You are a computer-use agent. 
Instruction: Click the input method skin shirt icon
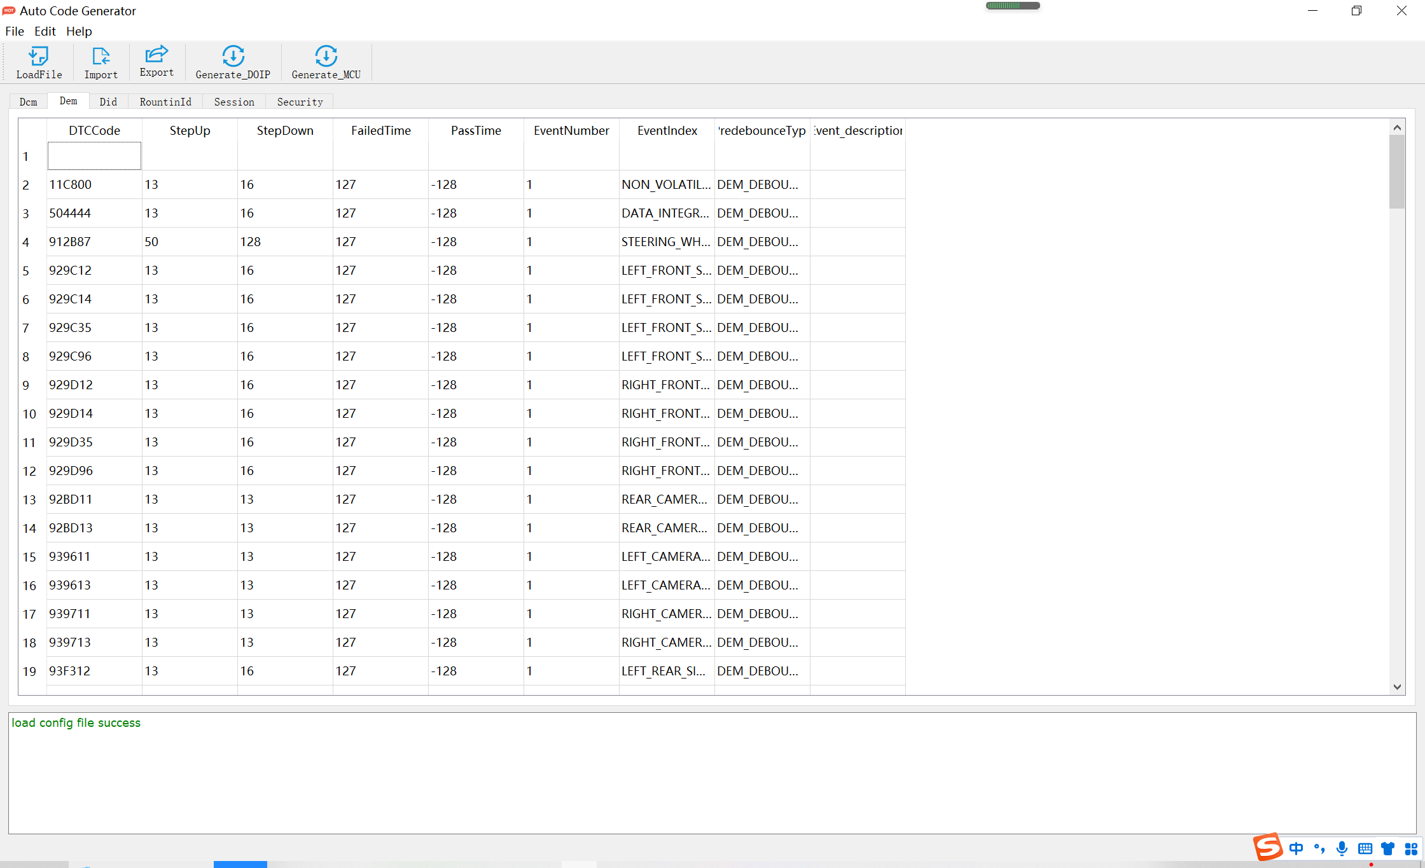coord(1388,848)
